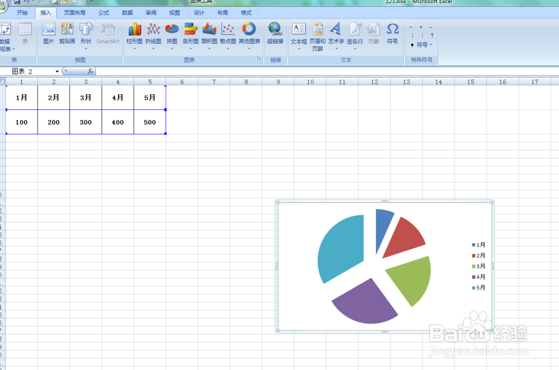Select the blue 1月 pie slice
Viewport: 559px width, 370px height.
382,226
